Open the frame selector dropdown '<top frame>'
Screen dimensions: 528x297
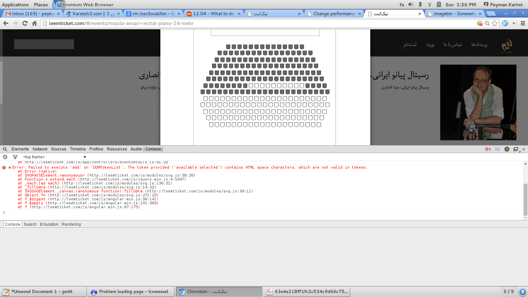coord(54,157)
